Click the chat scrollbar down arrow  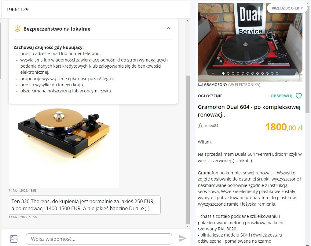tap(188, 226)
